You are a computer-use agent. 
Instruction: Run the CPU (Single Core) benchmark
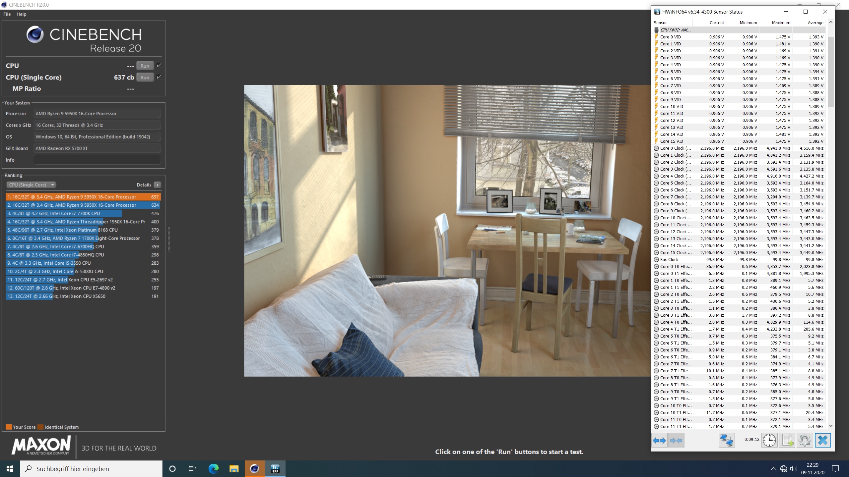[145, 77]
